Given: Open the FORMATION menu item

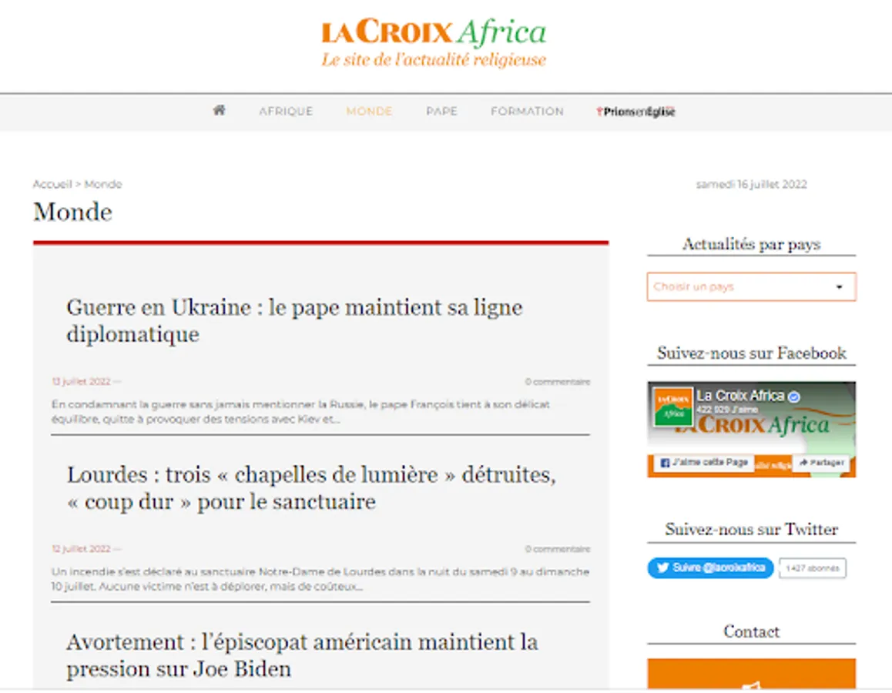Looking at the screenshot, I should (x=528, y=111).
